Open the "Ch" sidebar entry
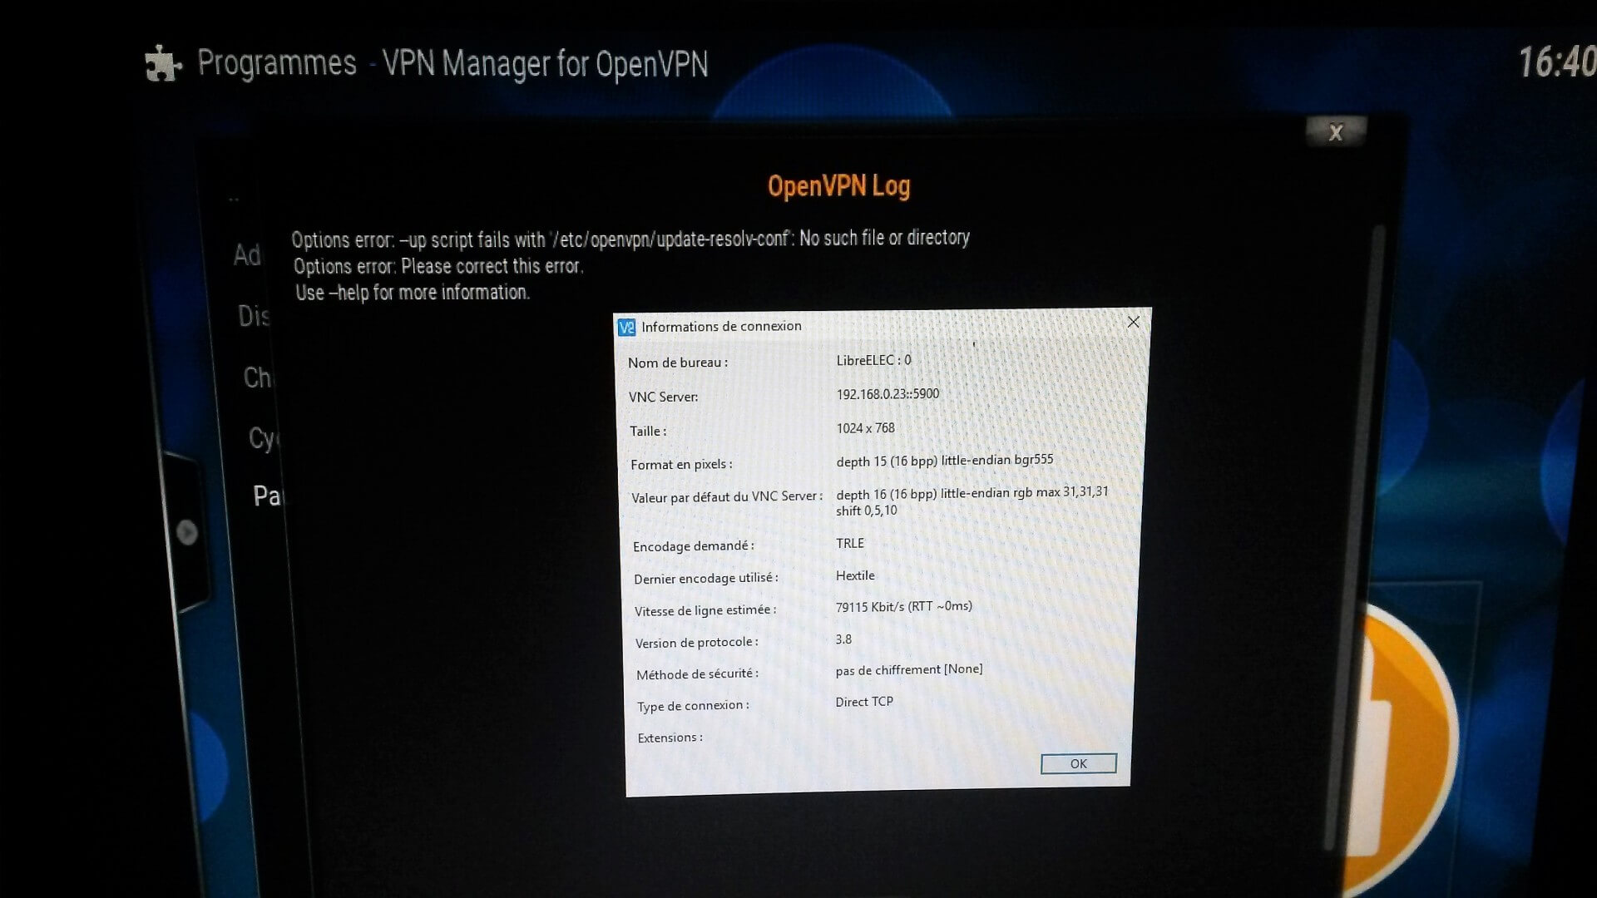The image size is (1597, 898). [257, 377]
